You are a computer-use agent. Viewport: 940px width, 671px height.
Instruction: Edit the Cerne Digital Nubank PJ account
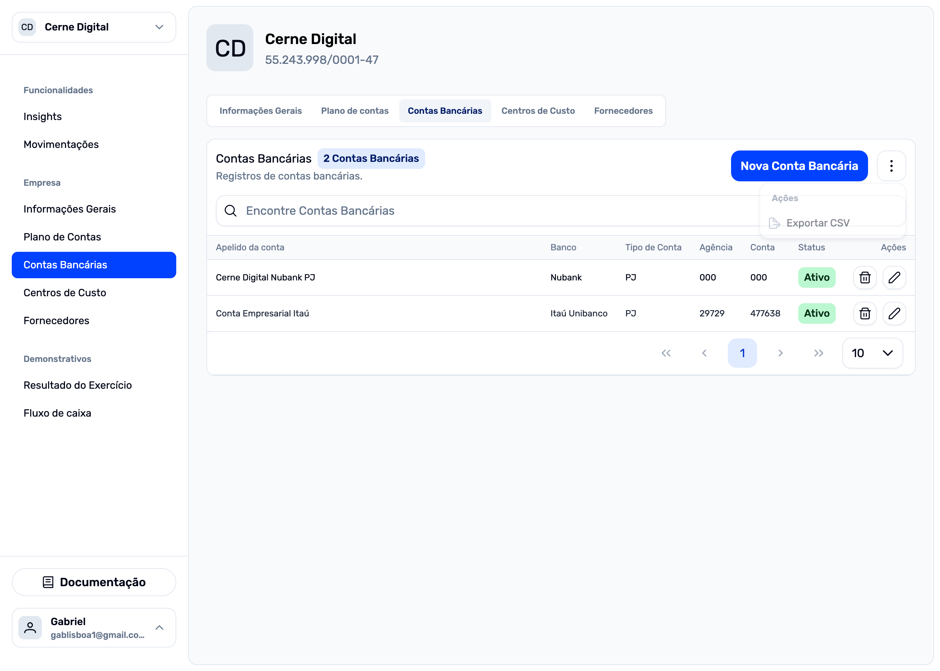click(x=894, y=277)
